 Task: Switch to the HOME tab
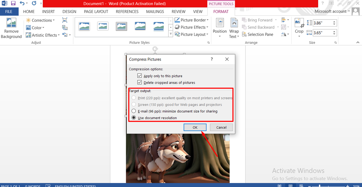coord(29,12)
